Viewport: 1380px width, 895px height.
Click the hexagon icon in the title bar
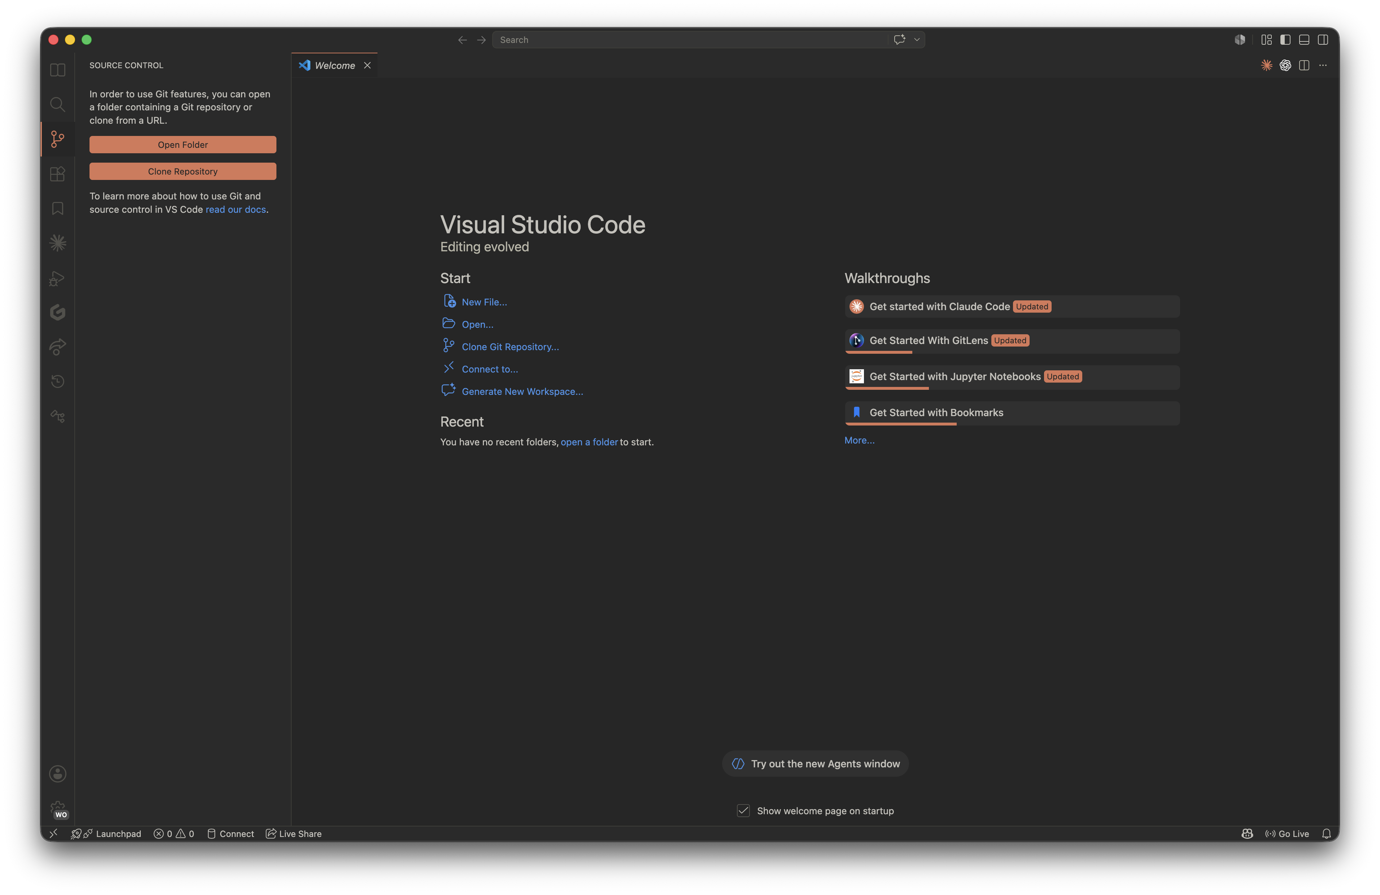click(1240, 39)
